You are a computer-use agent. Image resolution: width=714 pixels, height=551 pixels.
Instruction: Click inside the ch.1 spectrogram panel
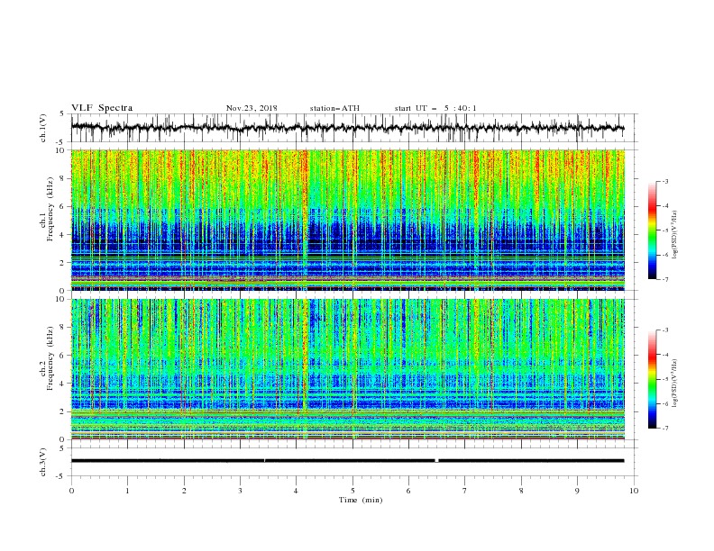347,220
